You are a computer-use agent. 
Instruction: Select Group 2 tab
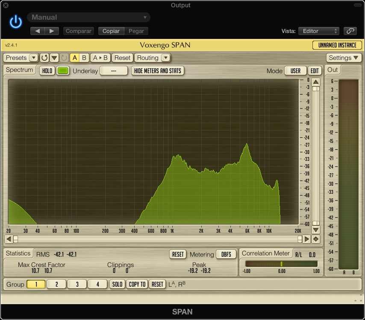[x=56, y=284]
